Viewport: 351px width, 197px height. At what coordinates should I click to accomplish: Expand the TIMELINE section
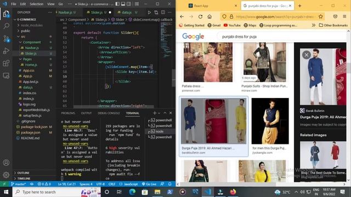pyautogui.click(x=24, y=178)
